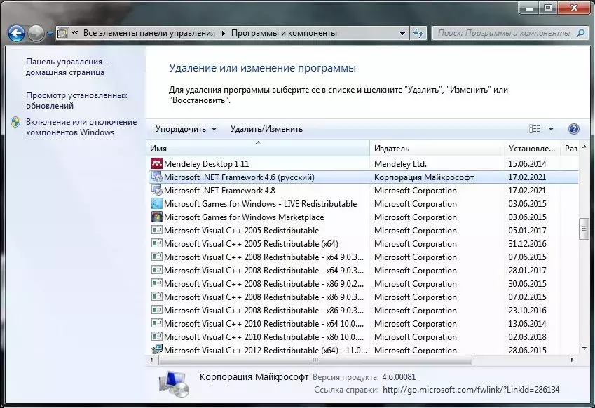The image size is (595, 408).
Task: Click the magnifier search icon
Action: [580, 34]
